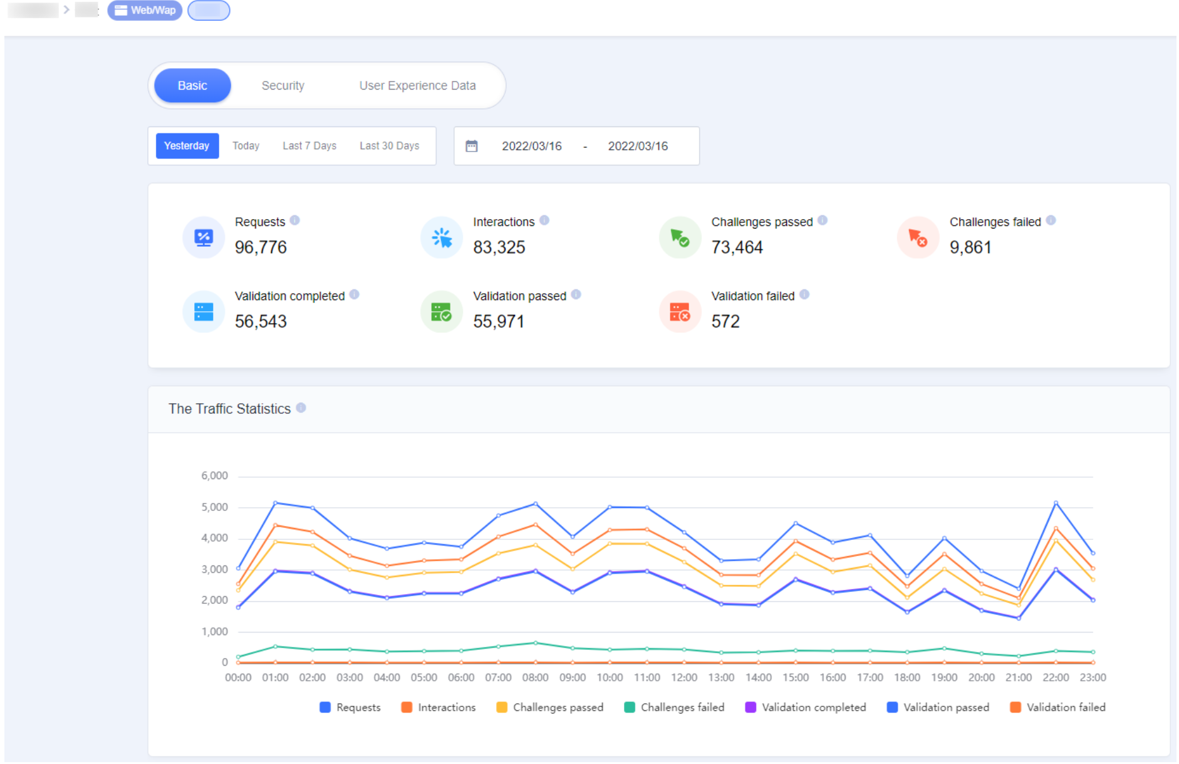This screenshot has height=764, width=1179.
Task: Click the info tooltip beside Requests
Action: tap(296, 220)
